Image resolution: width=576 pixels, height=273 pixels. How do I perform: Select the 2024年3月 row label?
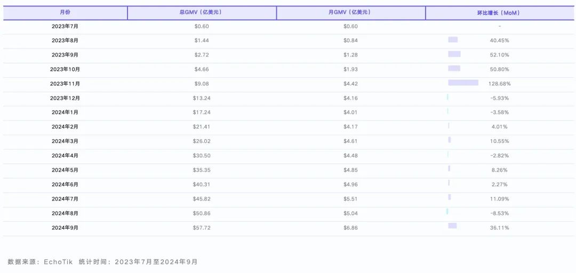pos(65,141)
